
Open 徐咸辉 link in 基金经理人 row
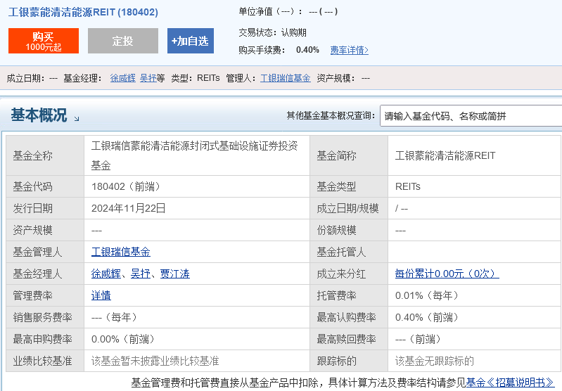[106, 274]
